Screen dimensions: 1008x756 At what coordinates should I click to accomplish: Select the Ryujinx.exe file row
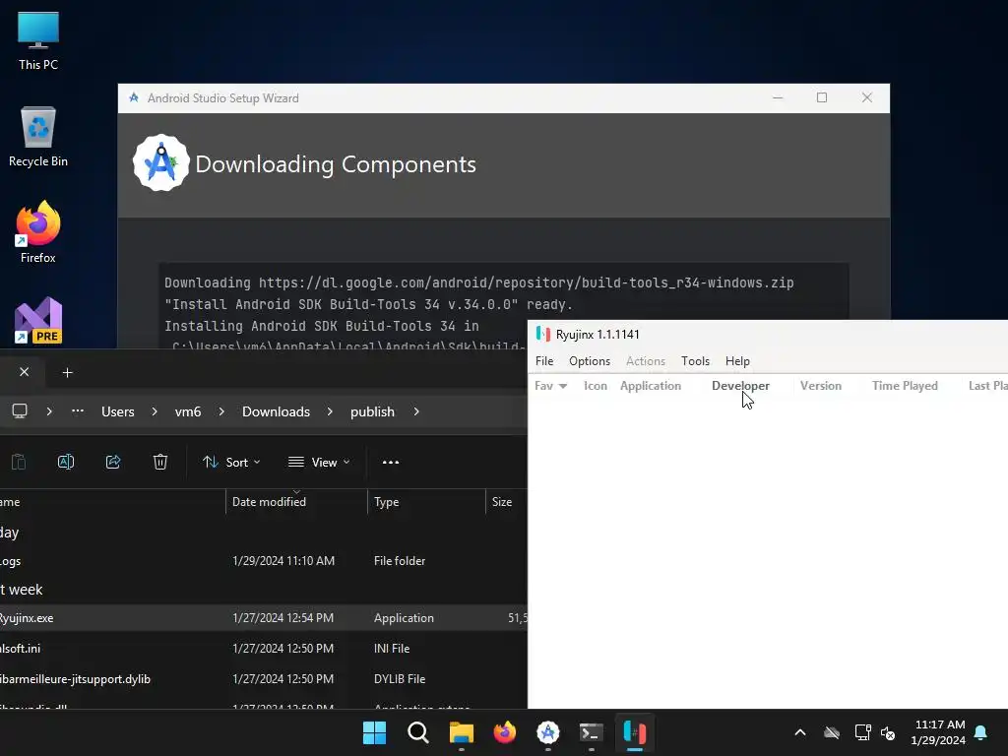coord(264,618)
